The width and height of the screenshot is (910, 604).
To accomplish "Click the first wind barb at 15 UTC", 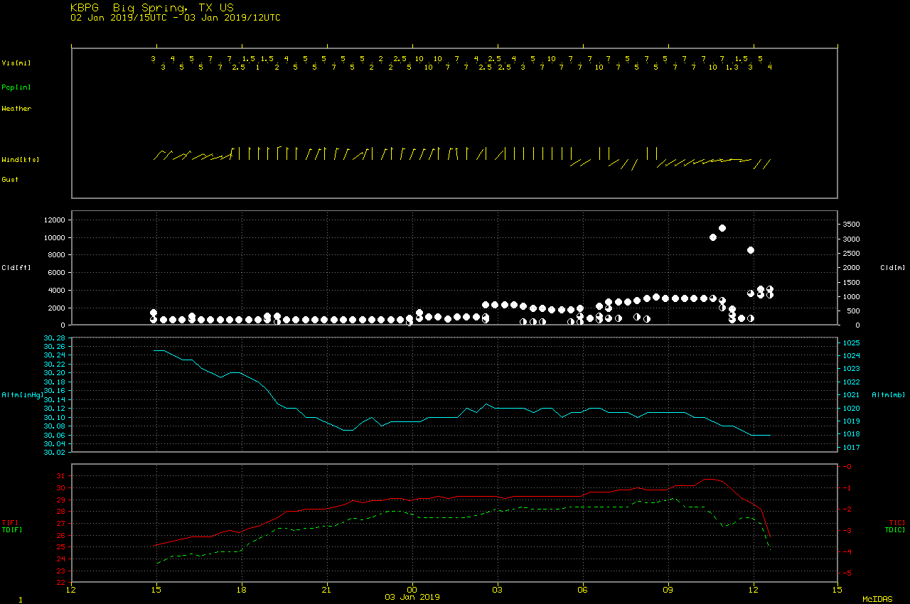I will click(x=158, y=155).
